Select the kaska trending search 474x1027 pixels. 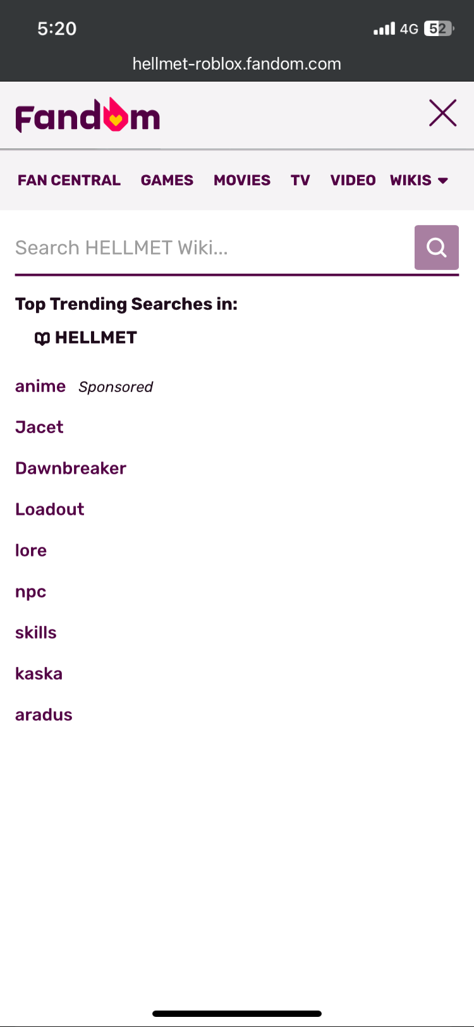click(x=39, y=674)
